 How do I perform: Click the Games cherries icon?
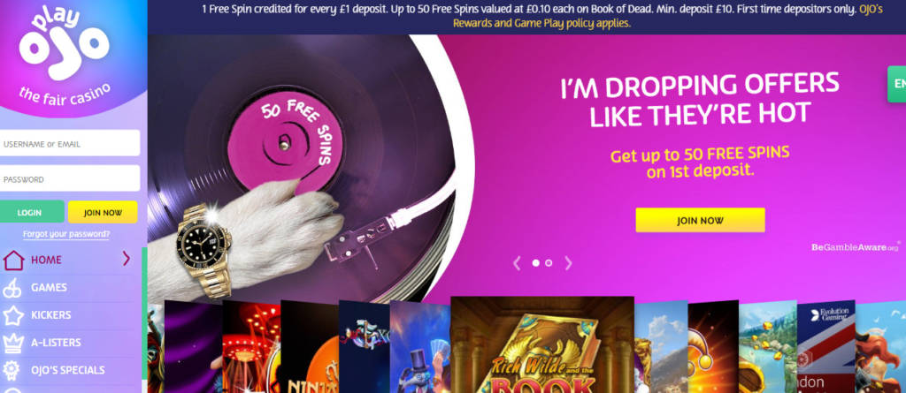tap(12, 287)
